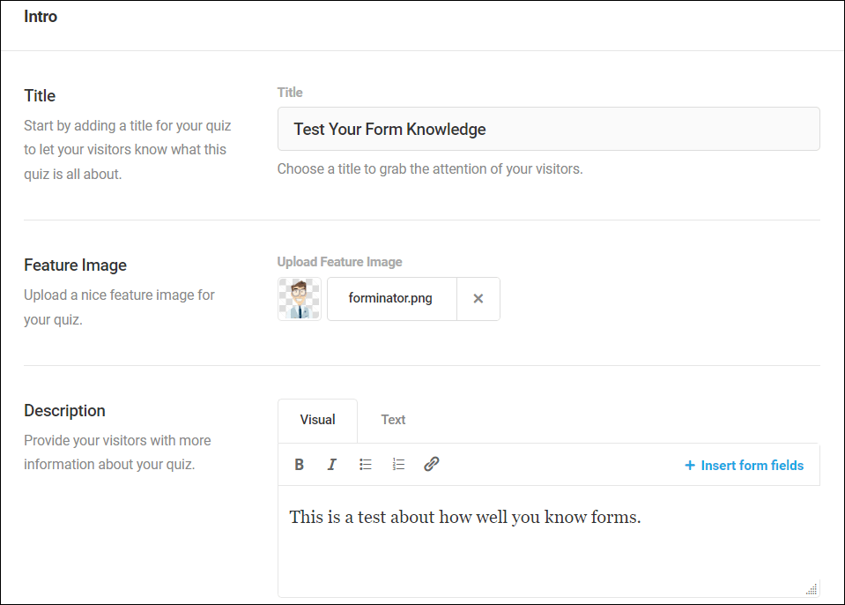Click the quiz Title input field
This screenshot has height=605, width=845.
pyautogui.click(x=549, y=129)
